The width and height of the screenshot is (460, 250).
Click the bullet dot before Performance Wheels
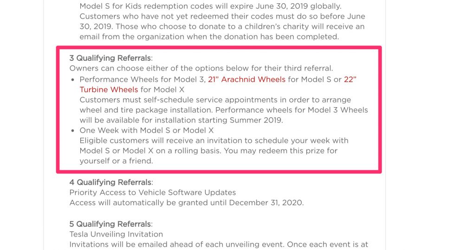(x=73, y=80)
